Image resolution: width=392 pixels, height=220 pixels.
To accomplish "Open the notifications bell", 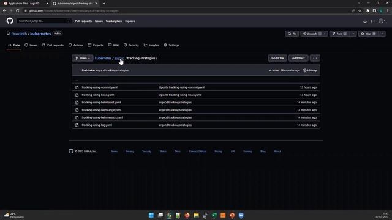I will click(365, 21).
